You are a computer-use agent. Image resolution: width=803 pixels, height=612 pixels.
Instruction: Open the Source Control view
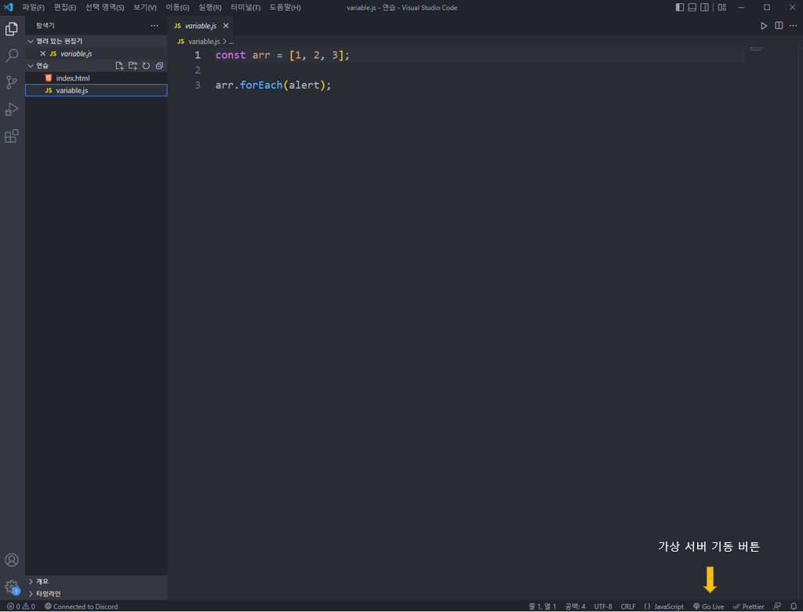[11, 82]
